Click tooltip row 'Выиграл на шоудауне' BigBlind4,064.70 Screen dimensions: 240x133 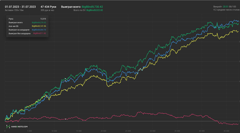tap(27, 30)
